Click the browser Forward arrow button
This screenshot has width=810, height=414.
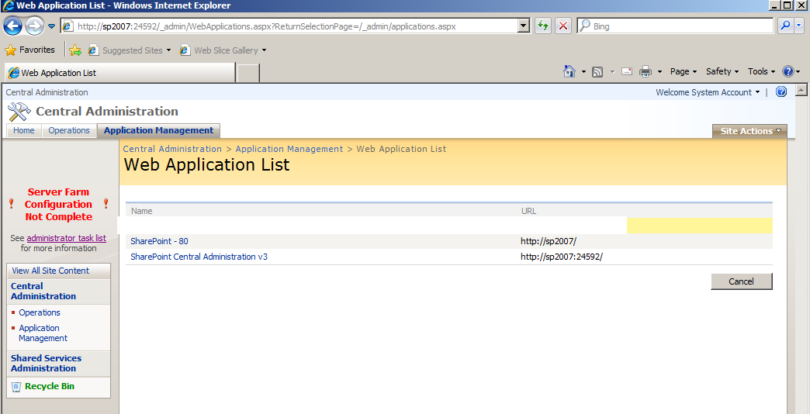[35, 26]
